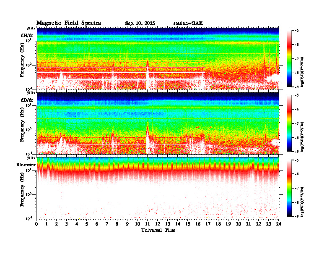Click the "32Hz" tick label of the dD/dt panel
This screenshot has height=257, width=332.
[x=31, y=93]
